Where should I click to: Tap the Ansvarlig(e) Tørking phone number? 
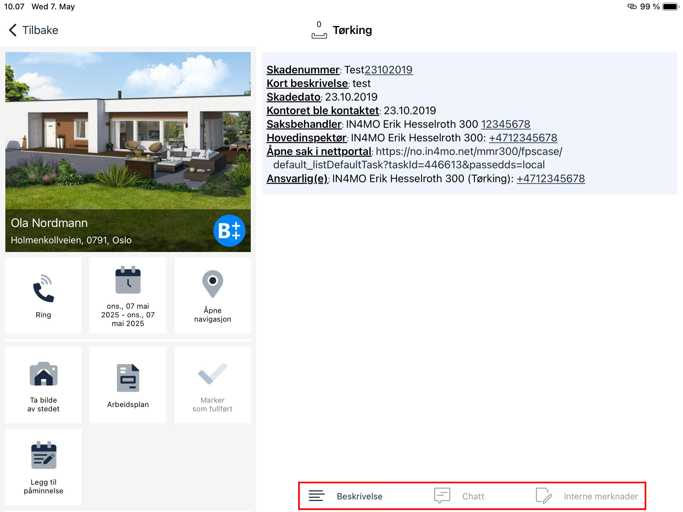[x=550, y=179]
